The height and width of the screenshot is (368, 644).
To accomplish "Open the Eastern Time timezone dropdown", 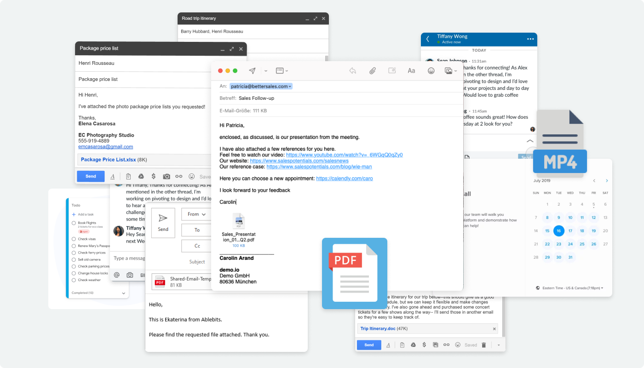I will pos(569,288).
